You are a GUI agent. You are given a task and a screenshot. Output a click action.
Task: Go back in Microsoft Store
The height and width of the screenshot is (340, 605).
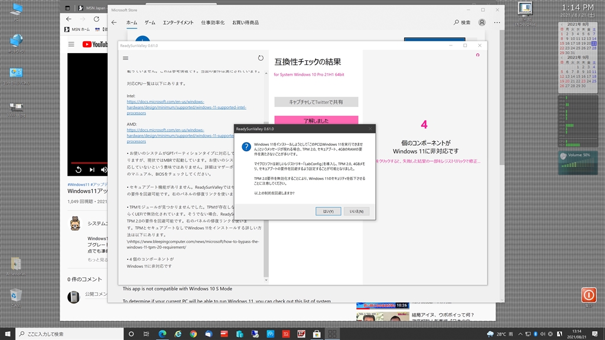click(x=114, y=22)
